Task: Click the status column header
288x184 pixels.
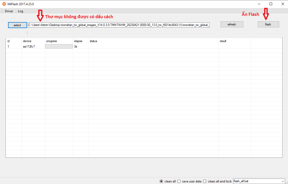Action: (153, 41)
